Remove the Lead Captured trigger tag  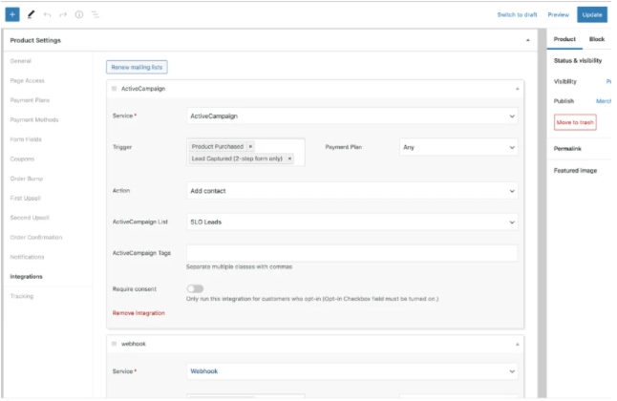tap(290, 158)
